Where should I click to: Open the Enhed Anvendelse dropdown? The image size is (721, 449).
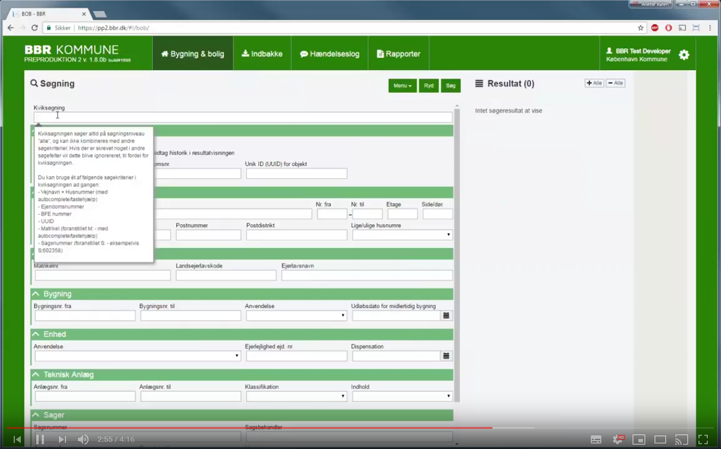[137, 356]
